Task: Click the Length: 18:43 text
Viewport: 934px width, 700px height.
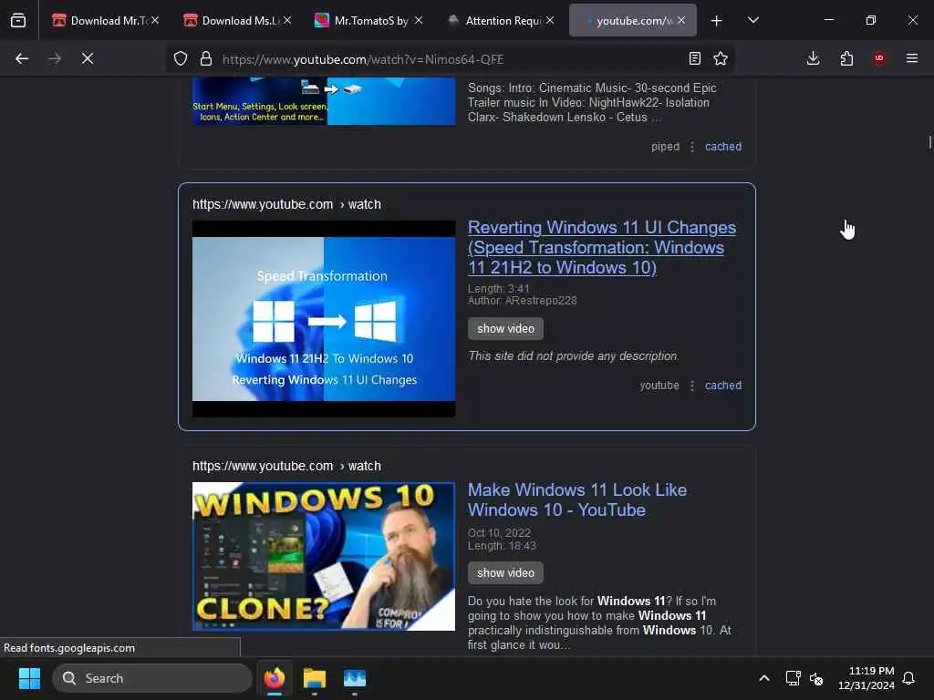Action: 502,546
